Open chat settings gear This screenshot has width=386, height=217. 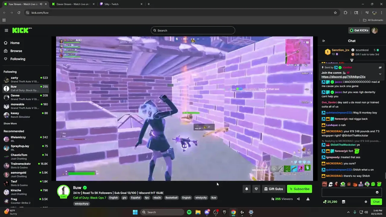coord(366,202)
